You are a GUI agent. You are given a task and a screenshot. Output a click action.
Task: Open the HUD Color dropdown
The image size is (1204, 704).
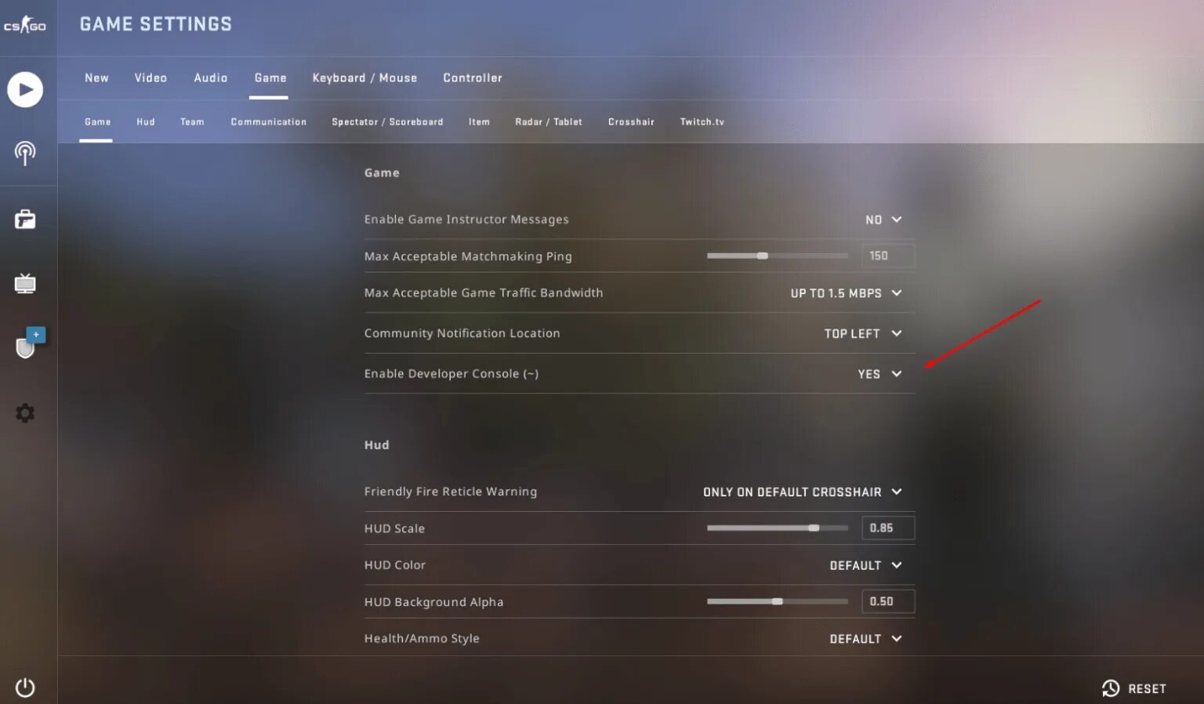point(866,565)
